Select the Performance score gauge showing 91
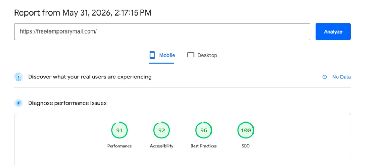 [120, 130]
